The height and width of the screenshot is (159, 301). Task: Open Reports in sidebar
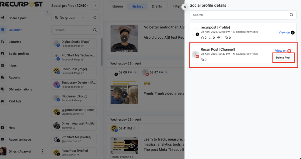(14, 78)
